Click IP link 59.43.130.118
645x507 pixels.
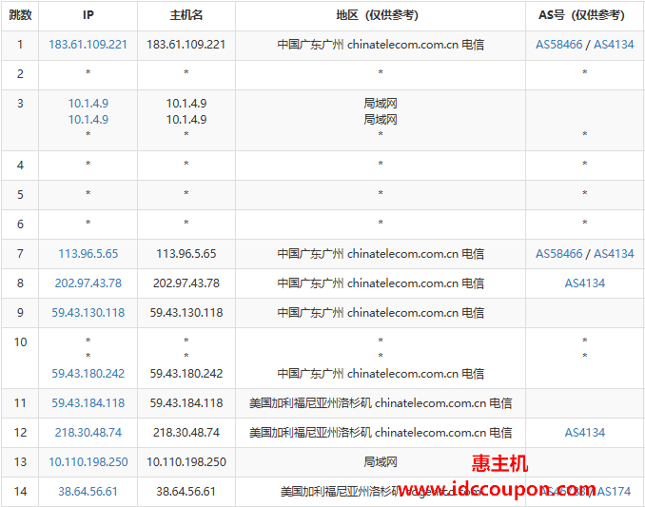click(x=88, y=313)
